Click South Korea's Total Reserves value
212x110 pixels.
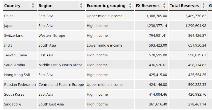[197, 94]
